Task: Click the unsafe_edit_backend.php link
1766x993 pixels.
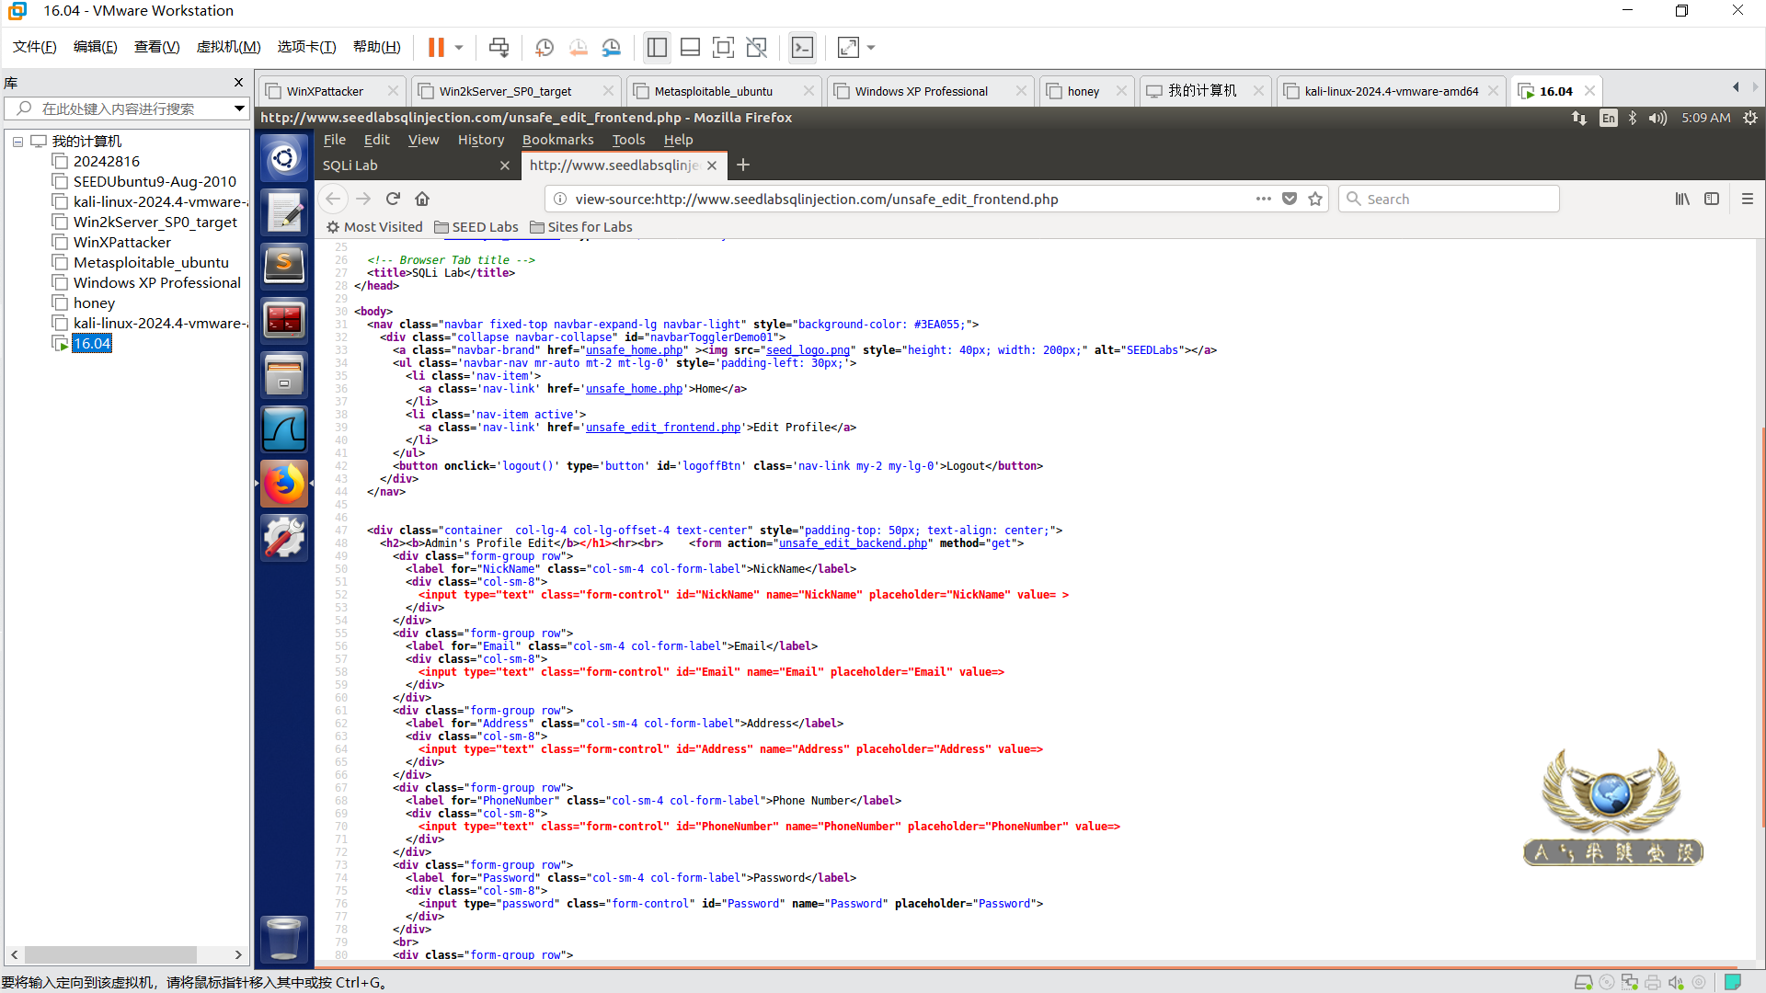Action: tap(853, 543)
